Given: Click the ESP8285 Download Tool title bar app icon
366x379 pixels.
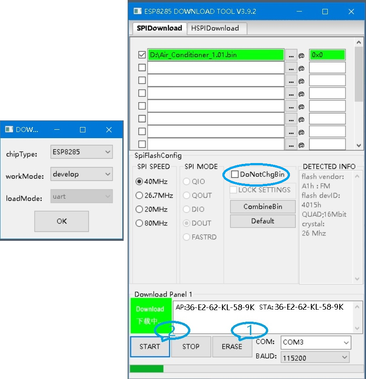Looking at the screenshot, I should coord(137,11).
